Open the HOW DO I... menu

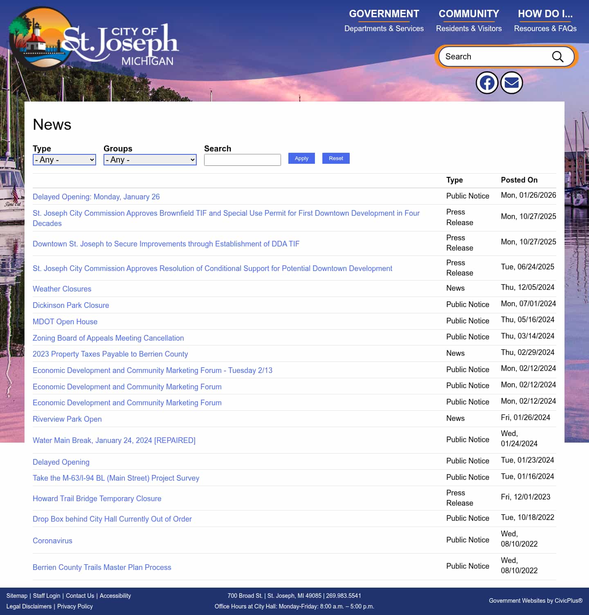(545, 14)
